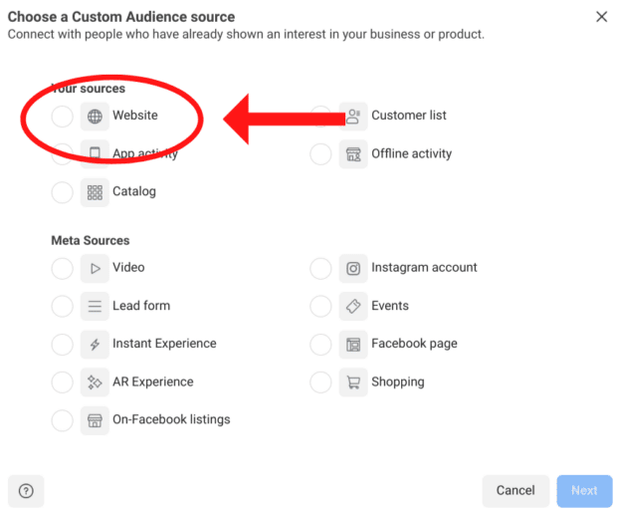Click the Instagram account camera icon

(353, 268)
